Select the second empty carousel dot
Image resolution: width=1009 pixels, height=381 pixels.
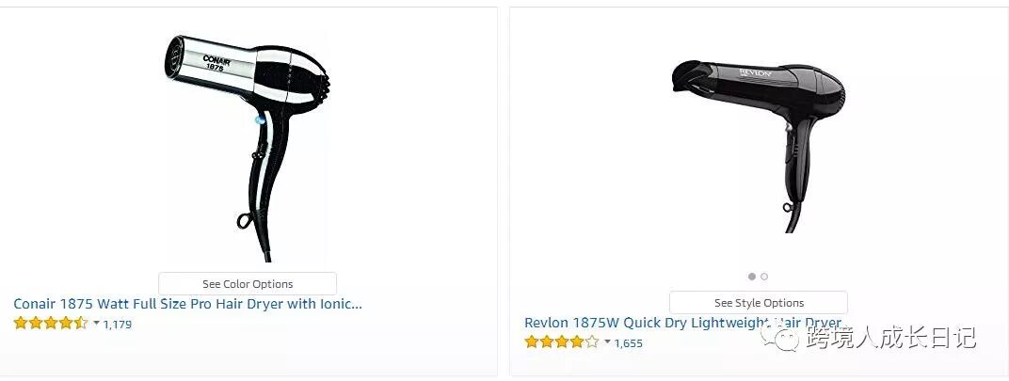[x=764, y=277]
